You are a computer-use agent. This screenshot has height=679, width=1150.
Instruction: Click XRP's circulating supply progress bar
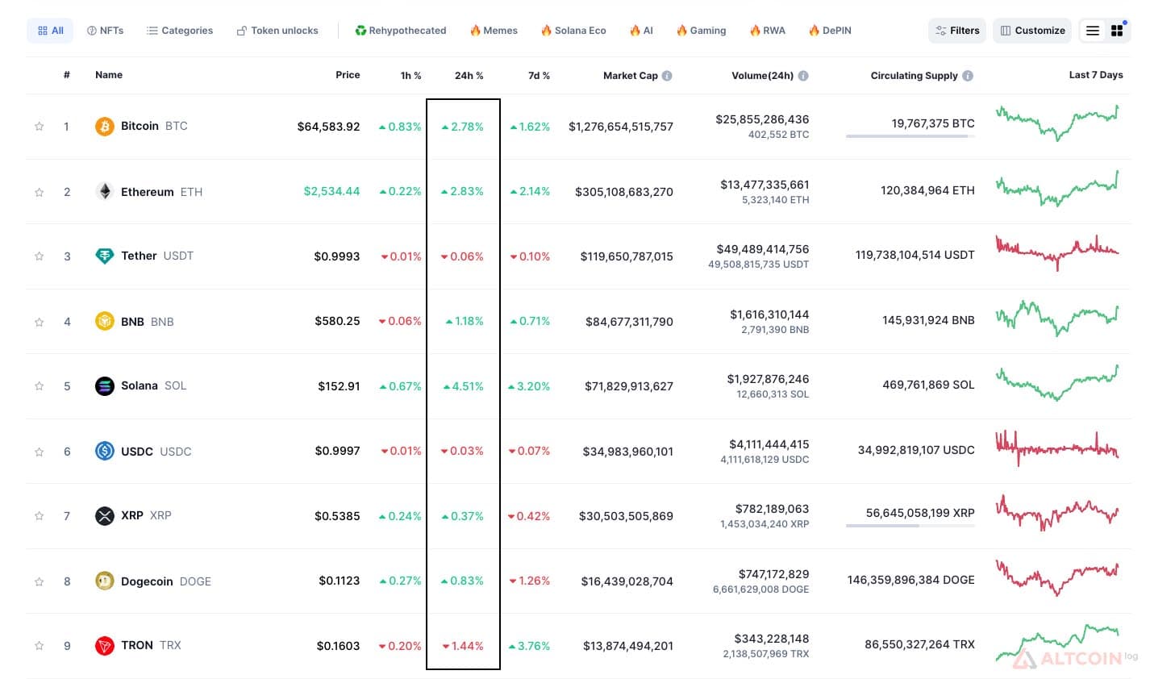coord(910,526)
